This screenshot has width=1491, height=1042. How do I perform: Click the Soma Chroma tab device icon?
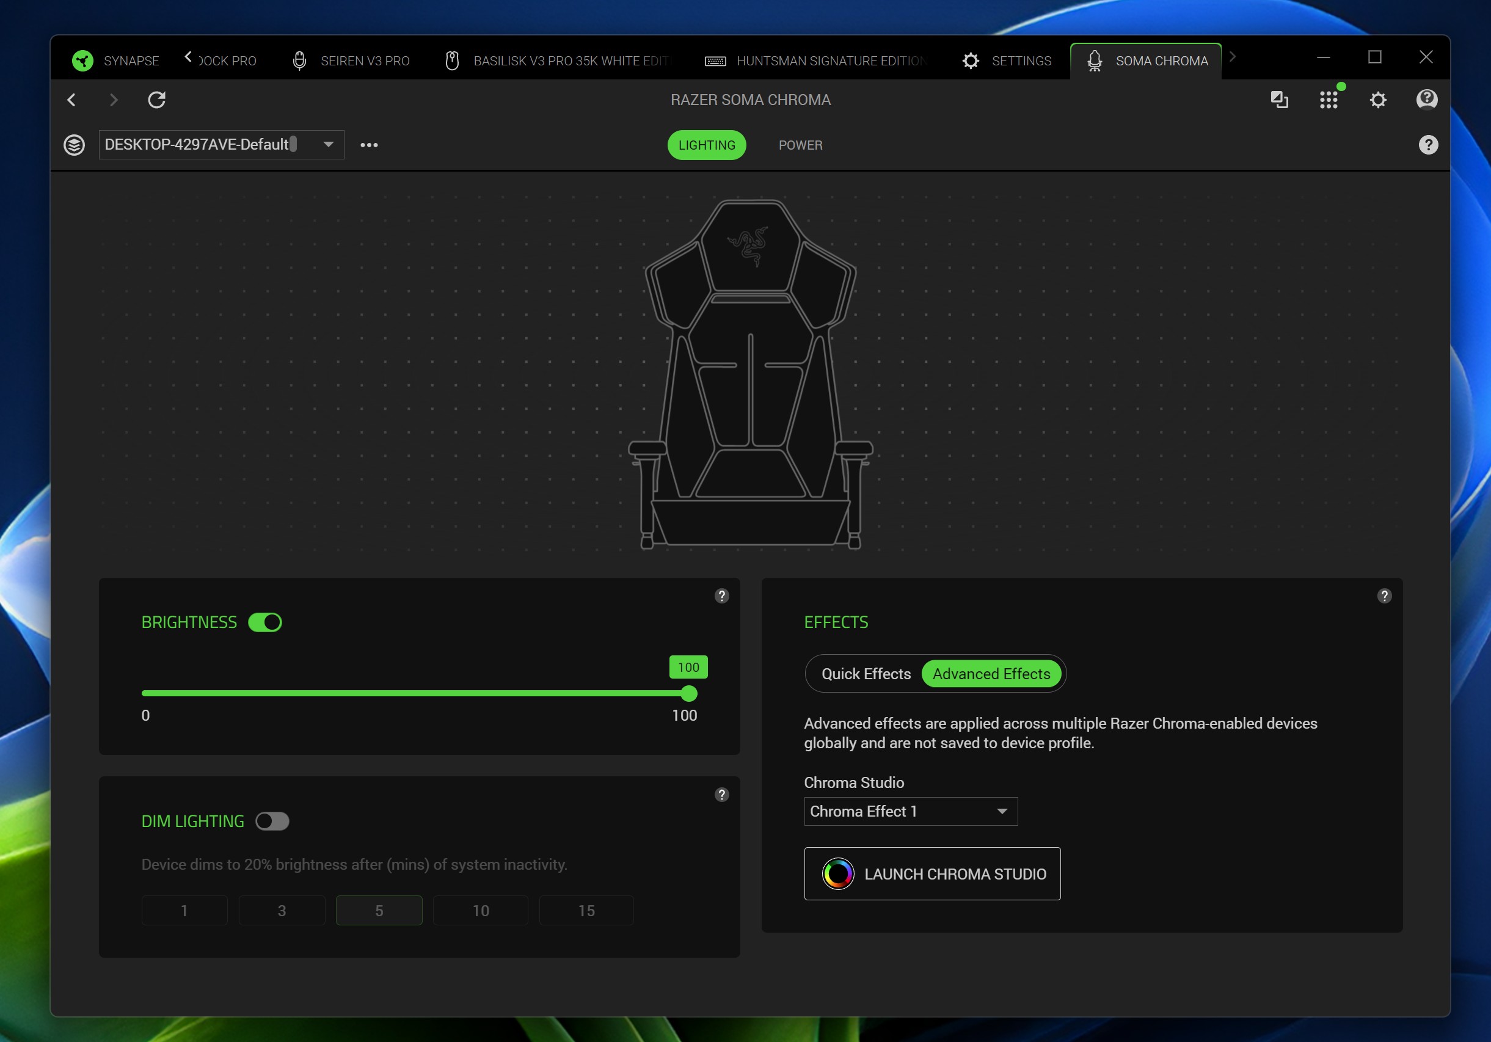pos(1095,61)
